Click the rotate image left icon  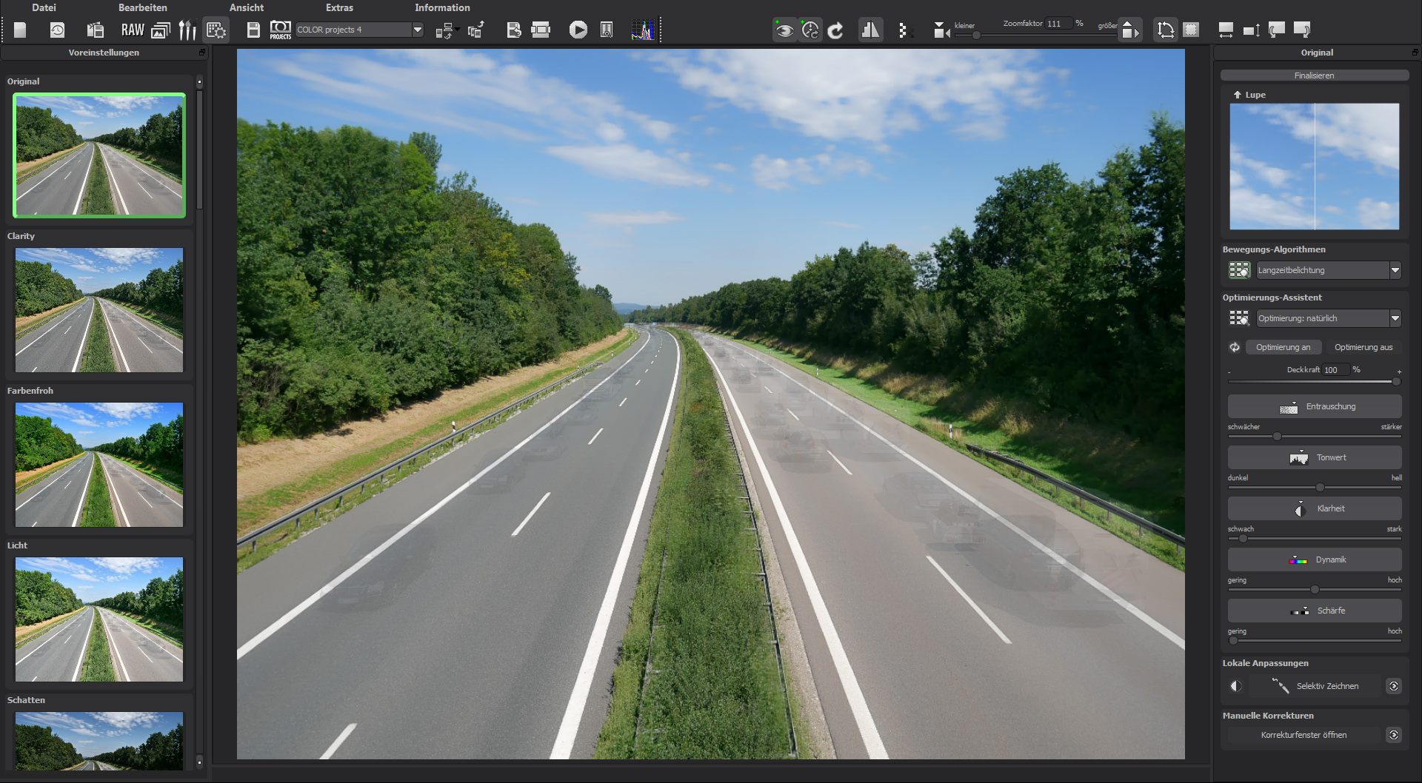(x=1277, y=30)
